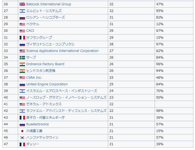Click the French flag beside サフラングループ
Image resolution: width=195 pixels, height=150 pixels.
(x=22, y=38)
